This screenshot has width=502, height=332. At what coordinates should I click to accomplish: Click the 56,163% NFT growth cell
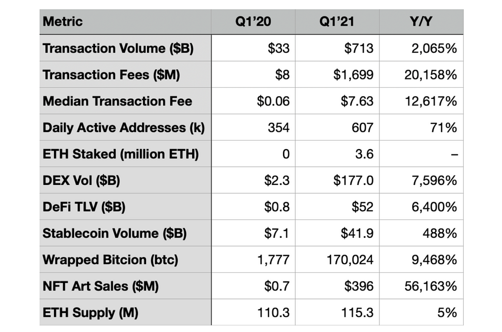tap(429, 286)
